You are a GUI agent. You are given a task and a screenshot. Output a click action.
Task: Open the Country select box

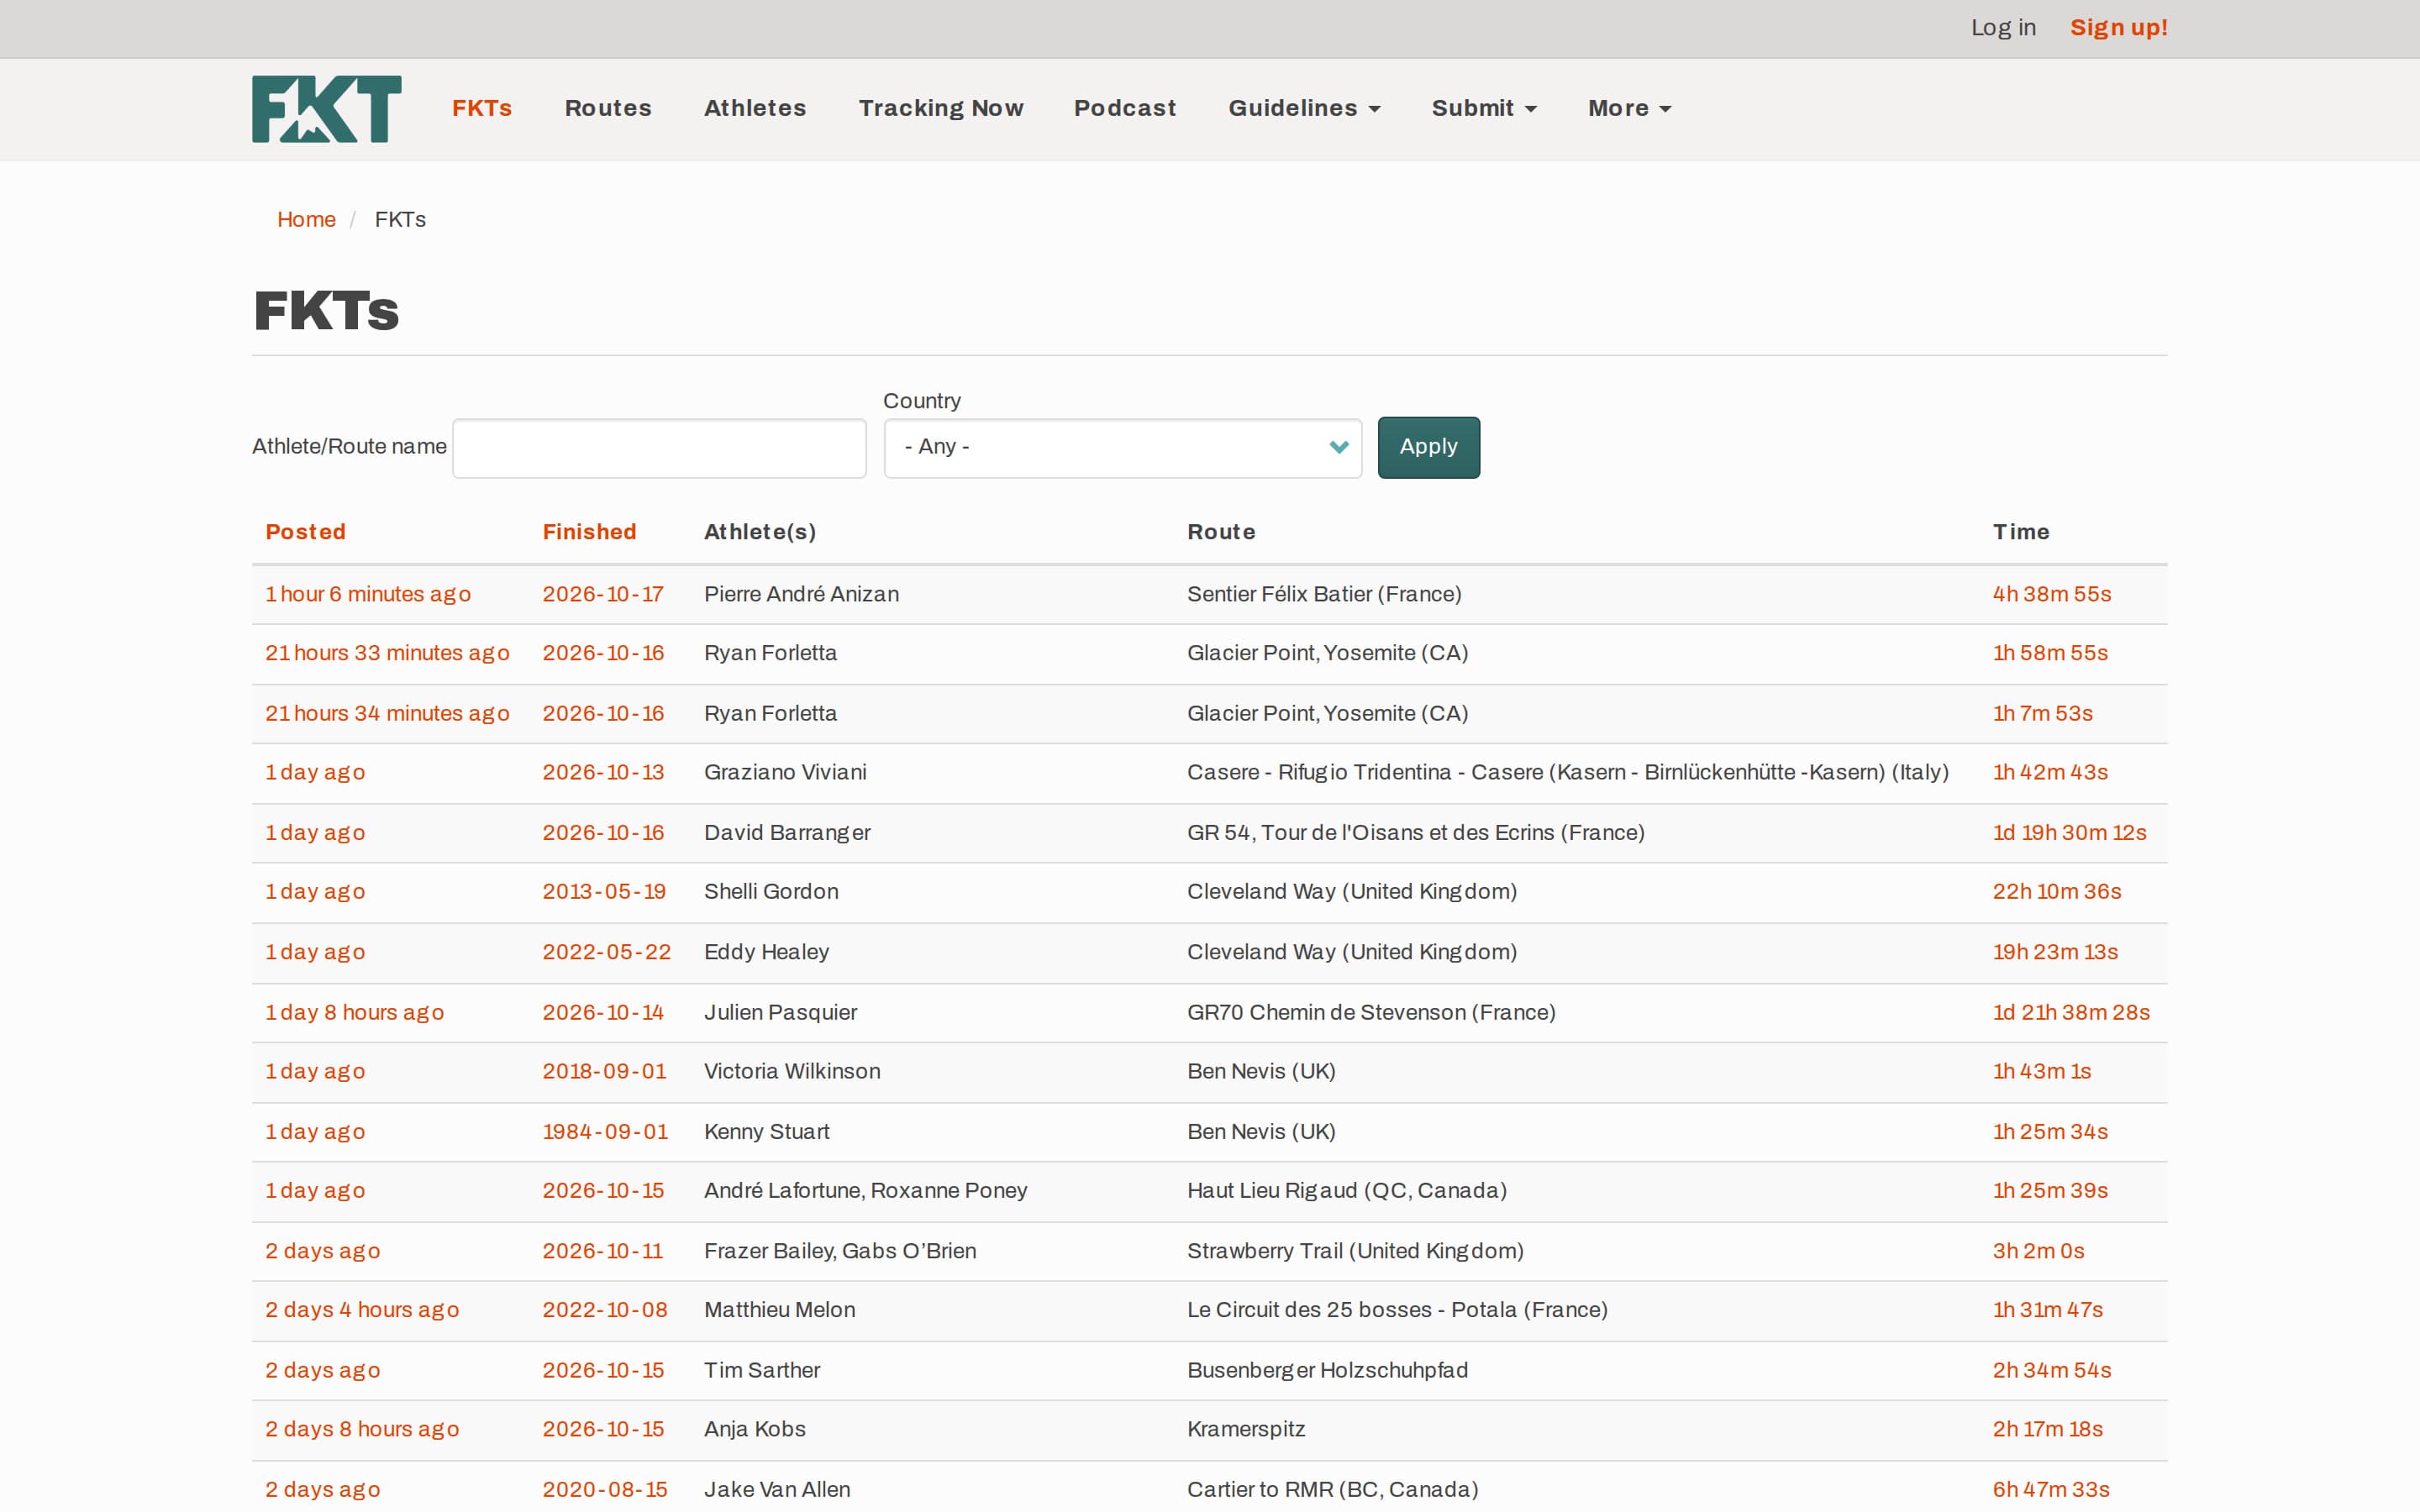(1122, 448)
